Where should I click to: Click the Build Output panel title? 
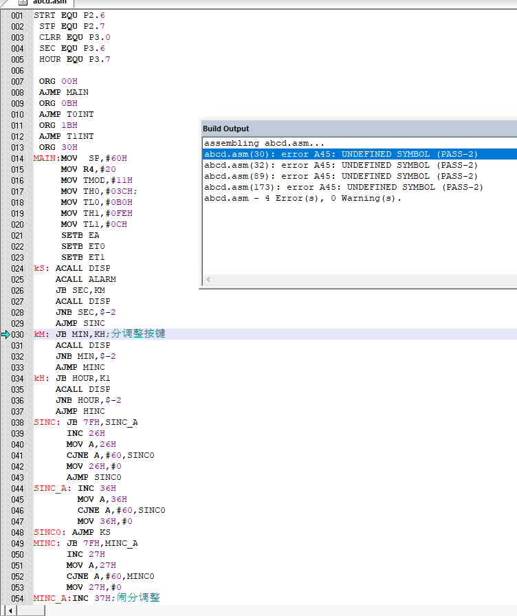coord(226,129)
